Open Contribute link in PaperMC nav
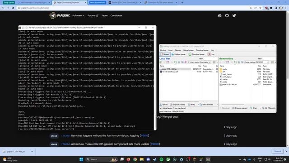Image resolution: width=289 pixels, height=163 pixels. pyautogui.click(x=116, y=15)
